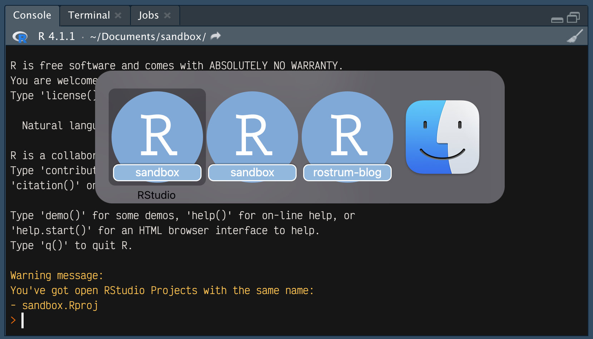
Task: Select the Console tab
Action: 32,15
